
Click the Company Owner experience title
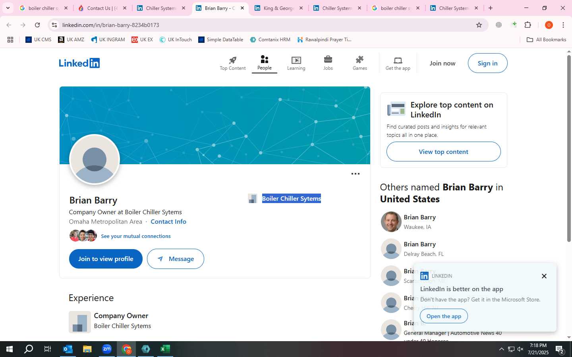tap(121, 316)
